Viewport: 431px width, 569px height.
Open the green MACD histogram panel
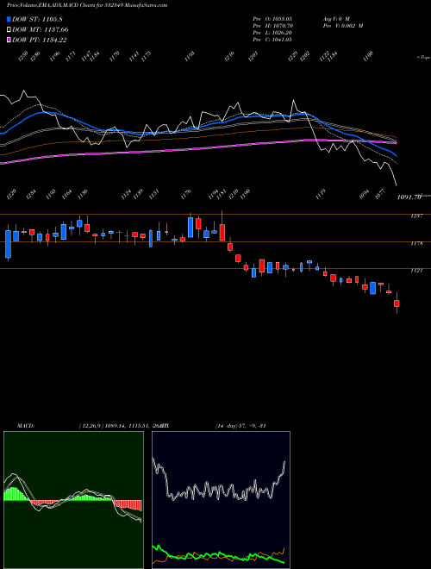click(73, 500)
